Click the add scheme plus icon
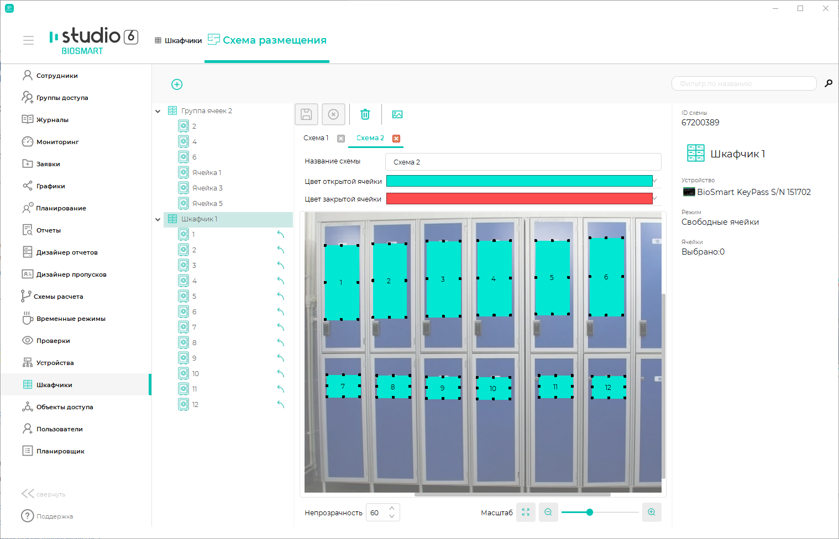 [x=177, y=84]
